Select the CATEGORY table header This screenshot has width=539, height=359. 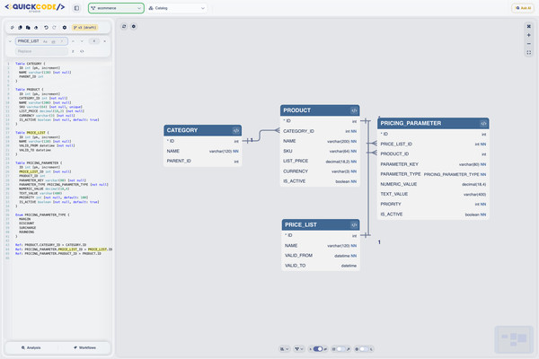[x=202, y=130]
